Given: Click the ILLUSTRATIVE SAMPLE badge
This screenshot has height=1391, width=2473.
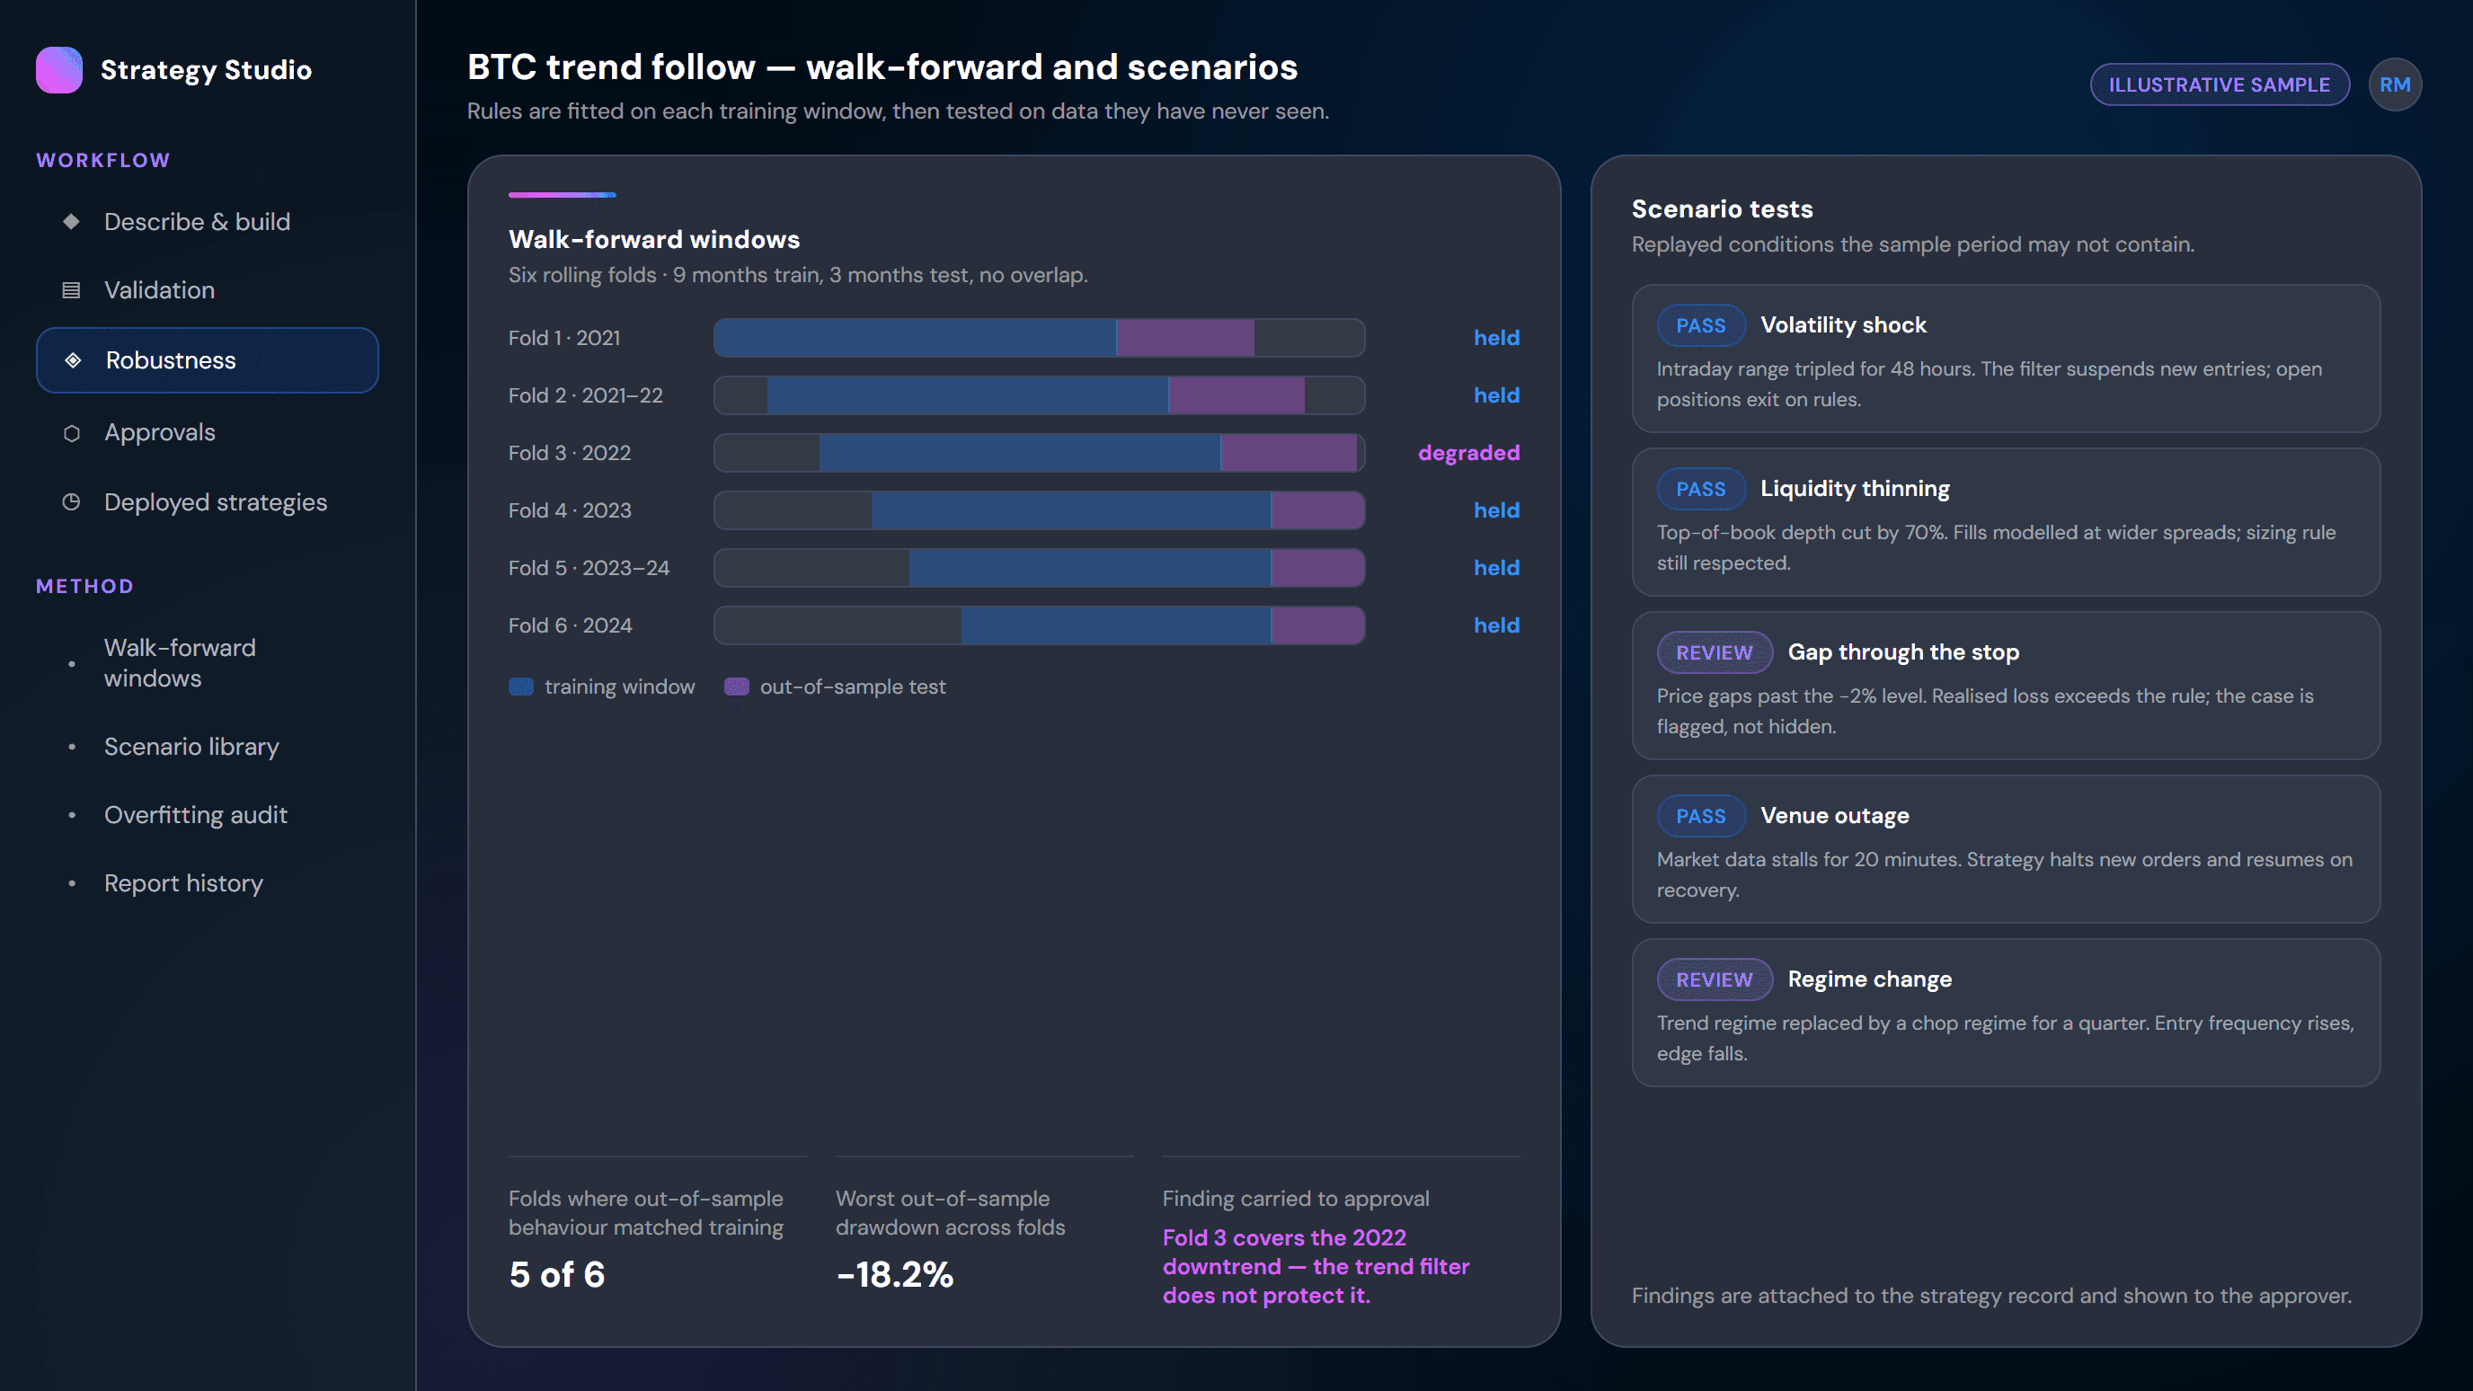Looking at the screenshot, I should point(2220,84).
